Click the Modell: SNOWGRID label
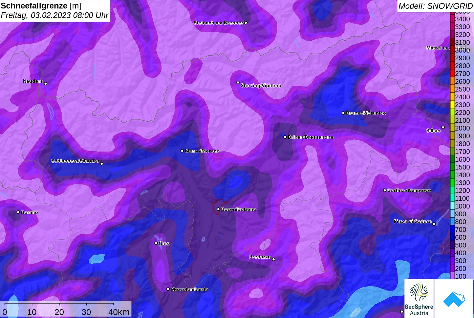Screen dimensions: 474x318 pos(435,6)
